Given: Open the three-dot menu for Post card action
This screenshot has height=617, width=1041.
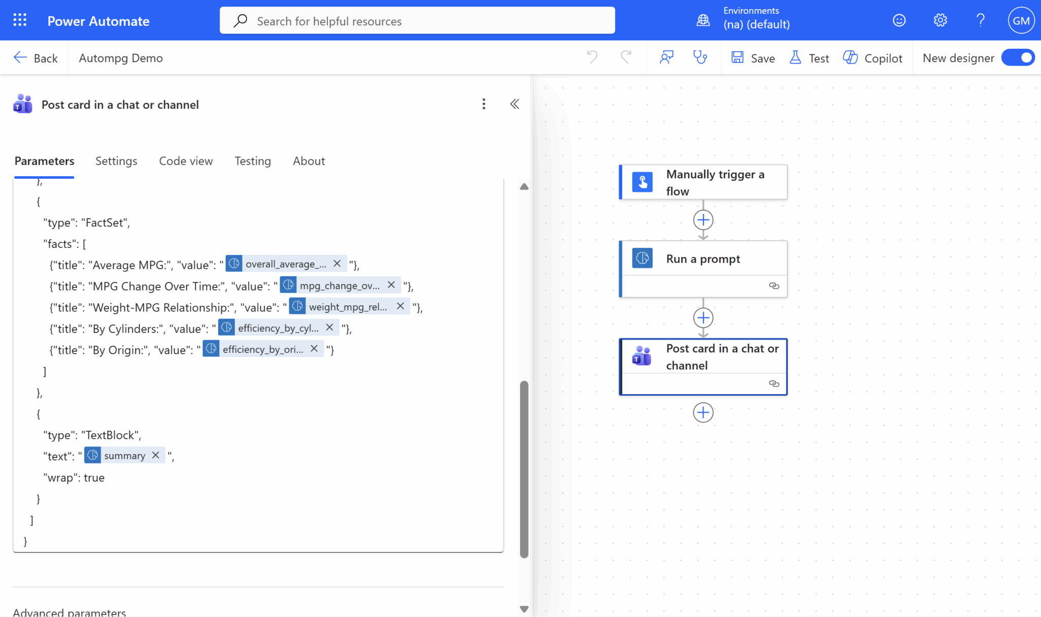Looking at the screenshot, I should click(483, 104).
